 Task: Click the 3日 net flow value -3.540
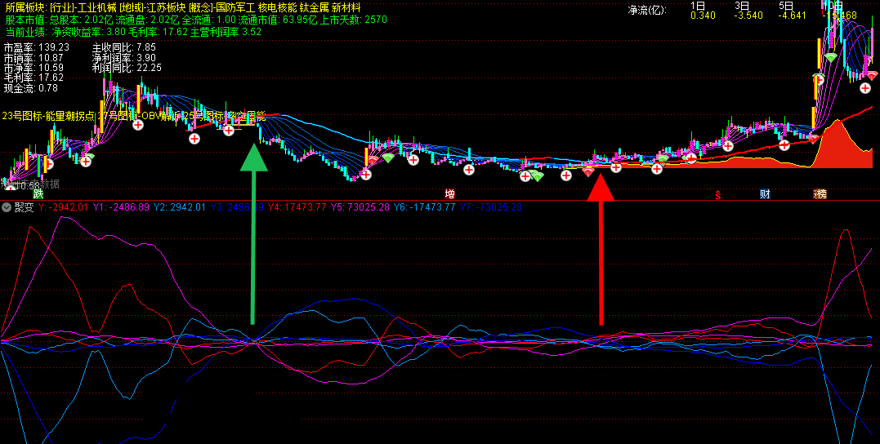click(748, 16)
